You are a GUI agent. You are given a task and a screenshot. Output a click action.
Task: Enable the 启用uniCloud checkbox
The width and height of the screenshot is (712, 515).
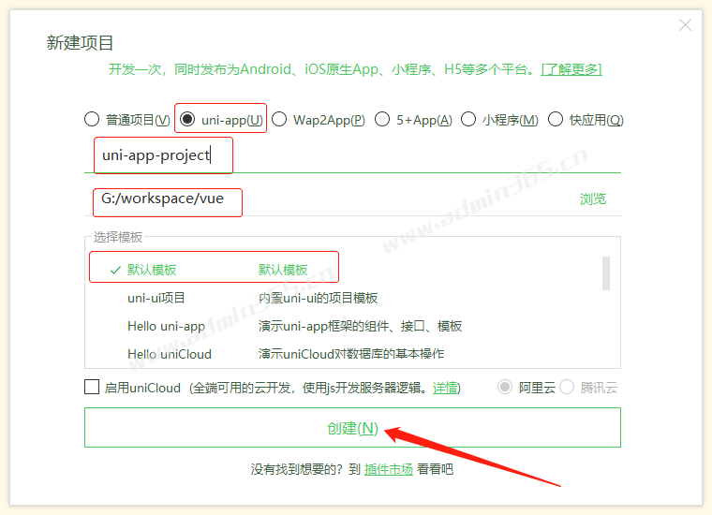tap(92, 387)
